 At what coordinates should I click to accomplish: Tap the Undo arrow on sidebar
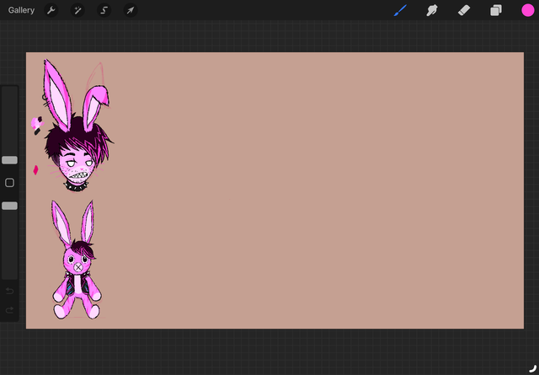pos(9,291)
